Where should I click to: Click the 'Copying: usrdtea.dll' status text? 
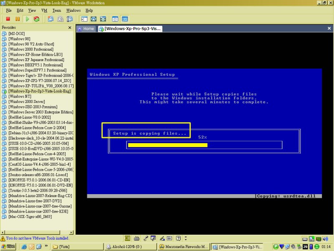286,196
